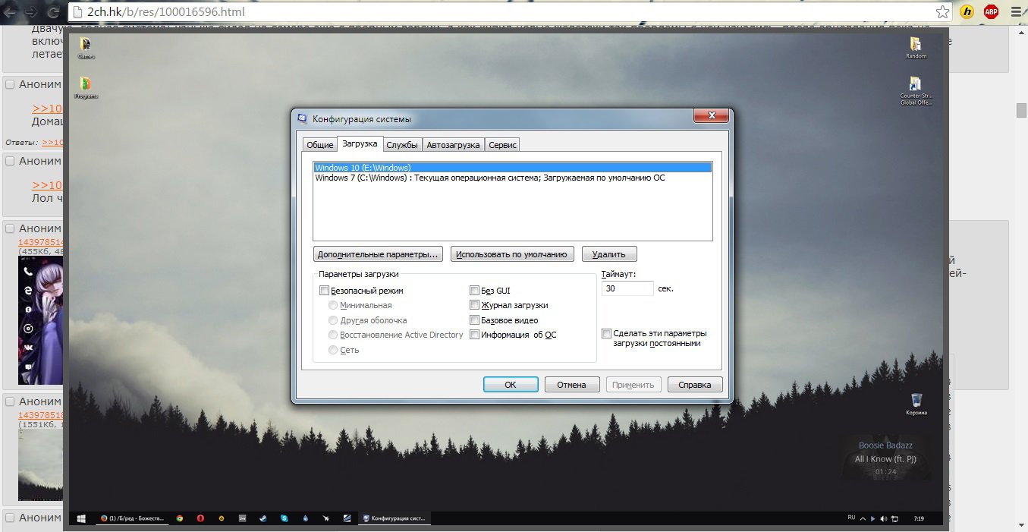Click the white airplane taskbar icon
The height and width of the screenshot is (532, 1028).
(x=326, y=519)
